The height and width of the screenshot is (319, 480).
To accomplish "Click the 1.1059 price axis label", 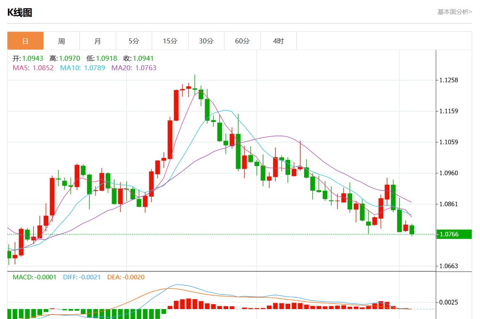I will pos(449,142).
